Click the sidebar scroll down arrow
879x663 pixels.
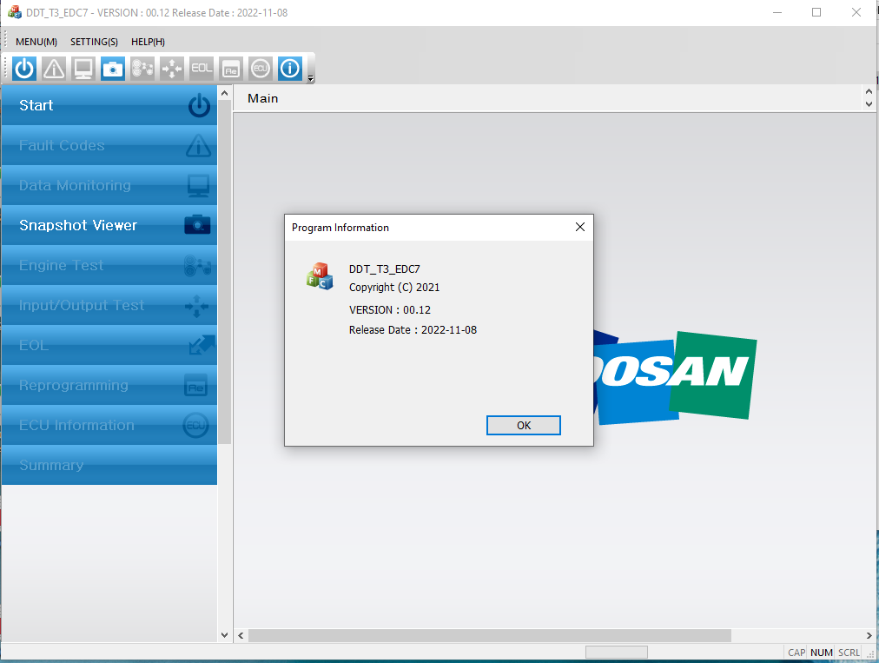point(225,635)
